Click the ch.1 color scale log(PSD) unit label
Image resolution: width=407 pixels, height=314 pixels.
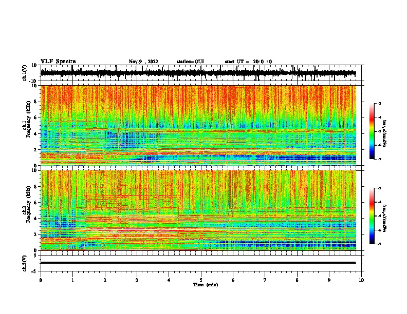pos(385,133)
